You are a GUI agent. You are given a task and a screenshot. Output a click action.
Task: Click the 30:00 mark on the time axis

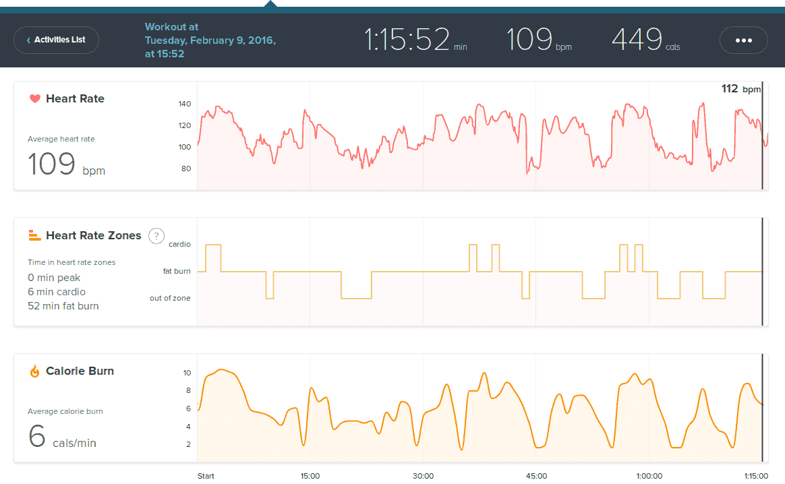tap(423, 476)
